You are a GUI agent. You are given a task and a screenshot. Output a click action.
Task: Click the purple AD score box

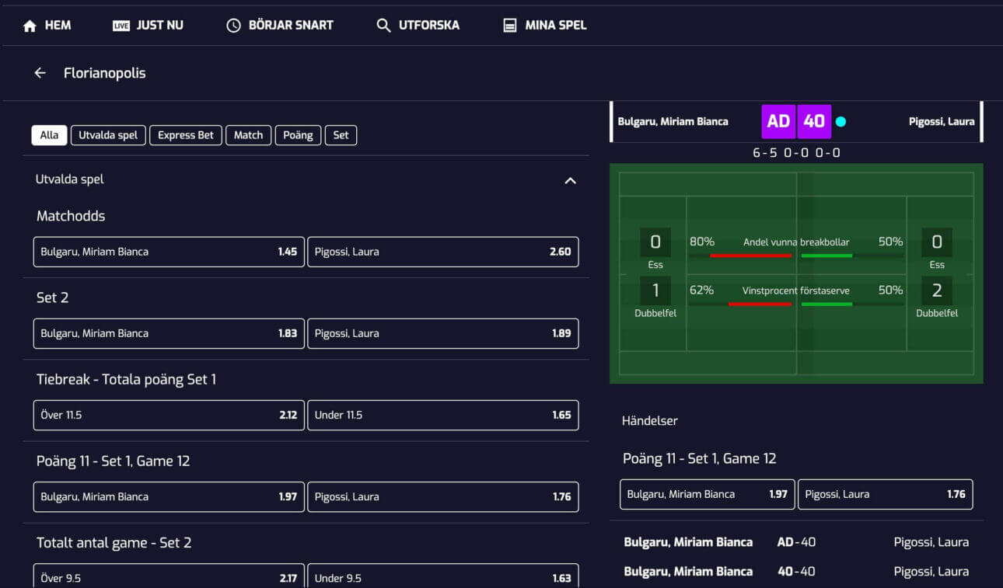[x=778, y=122]
